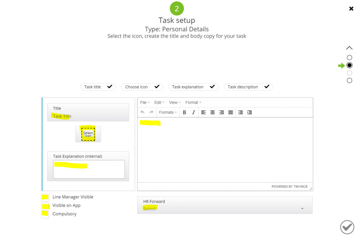This screenshot has width=356, height=241.
Task: Click the Select Icon button
Action: tap(88, 134)
